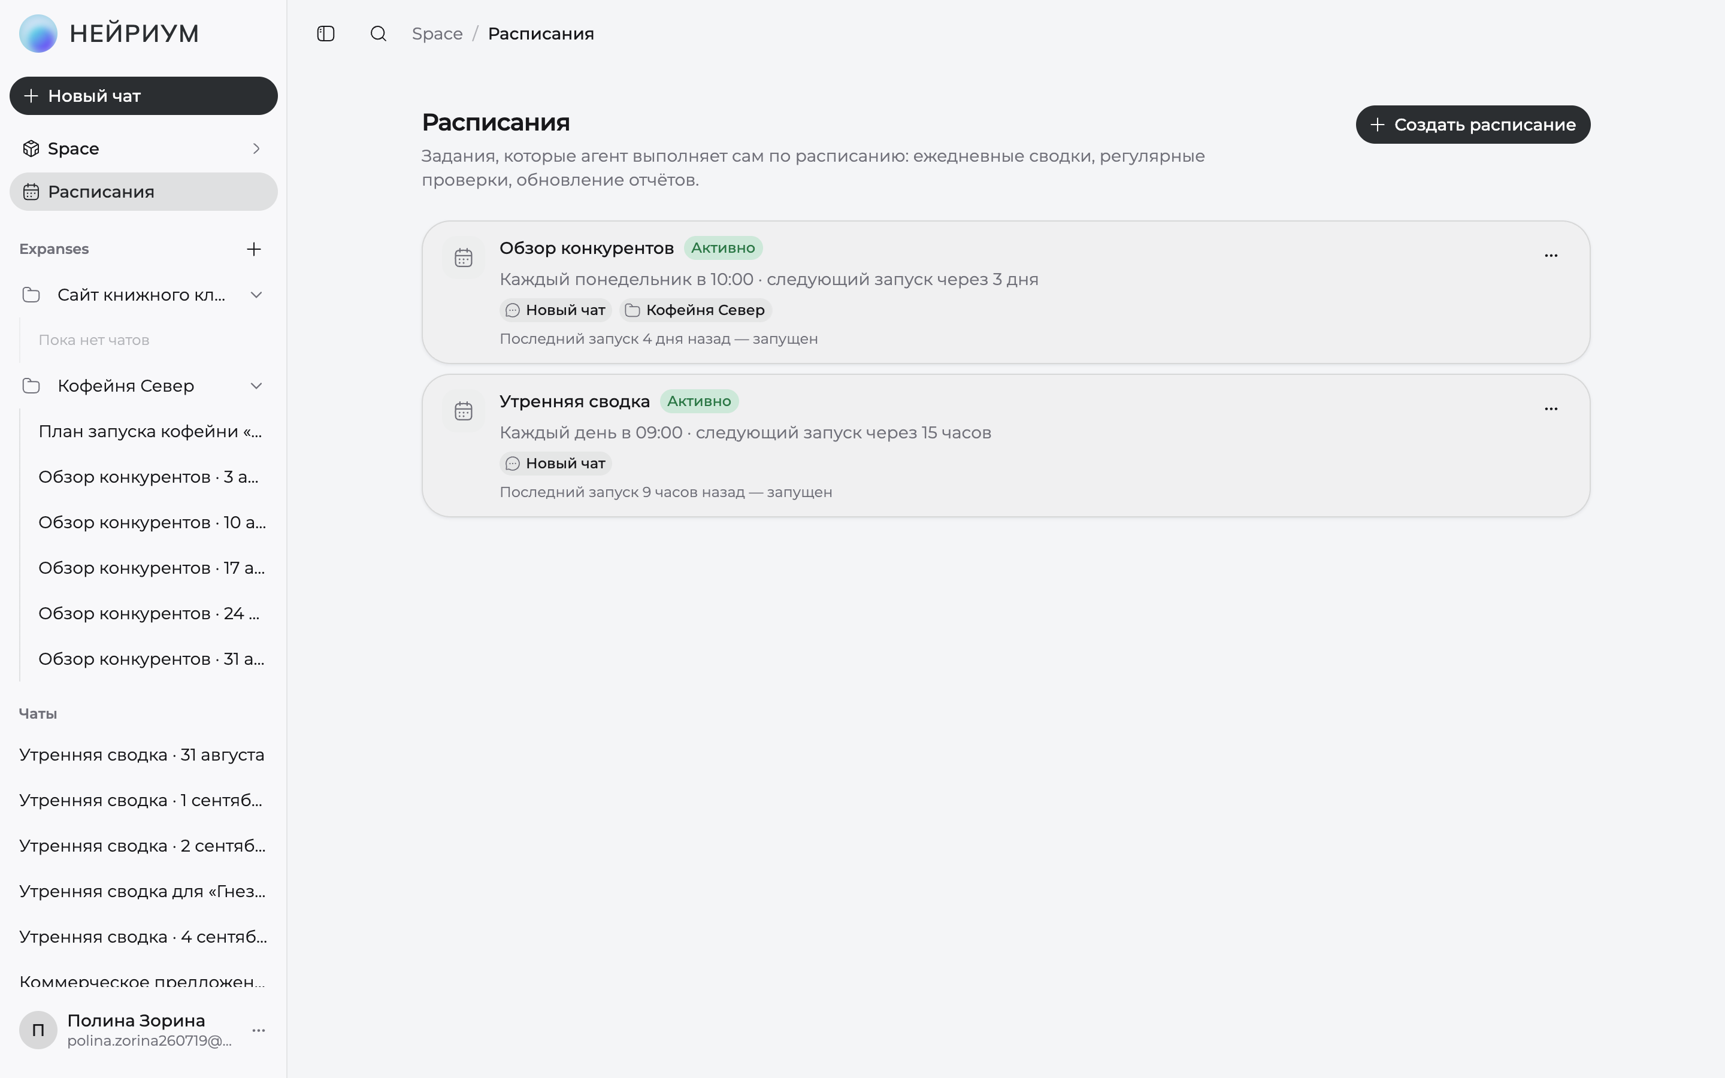Go to Space in the breadcrumb
This screenshot has height=1078, width=1725.
pos(437,34)
